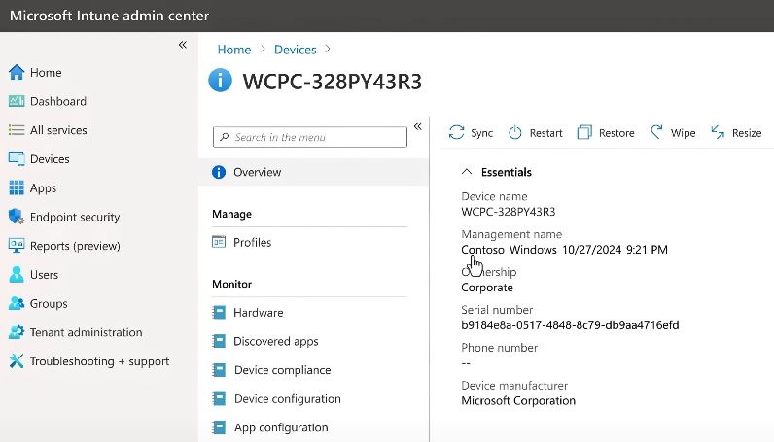Select Overview in device menu
Screen dimensions: 774x442
(257, 172)
